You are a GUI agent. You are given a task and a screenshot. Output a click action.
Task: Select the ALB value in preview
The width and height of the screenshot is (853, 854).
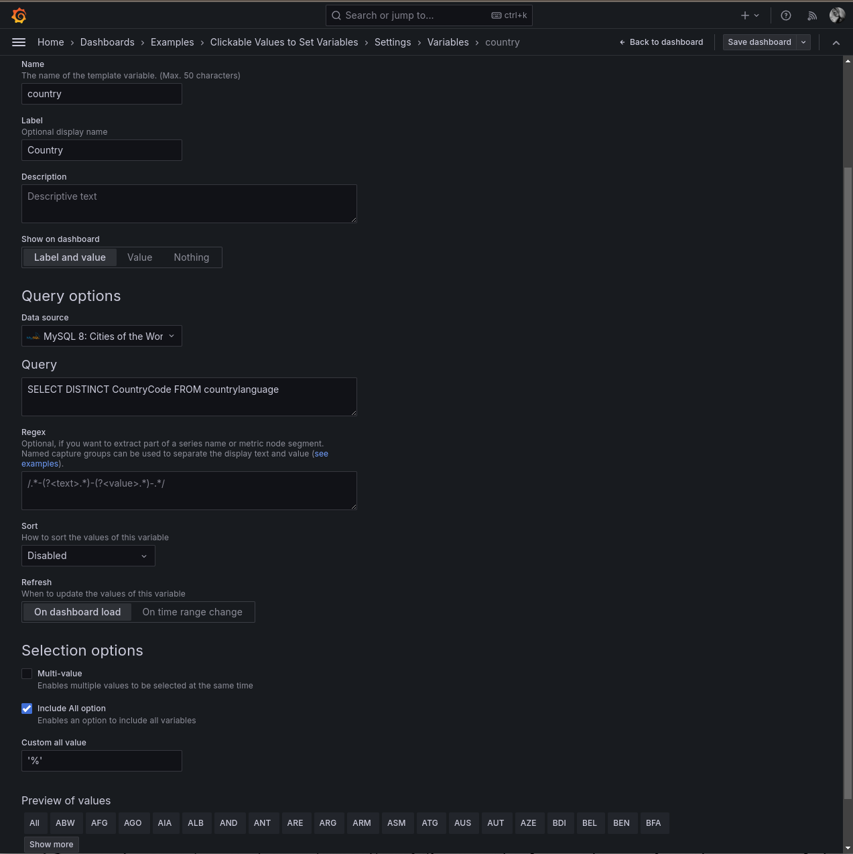tap(196, 823)
